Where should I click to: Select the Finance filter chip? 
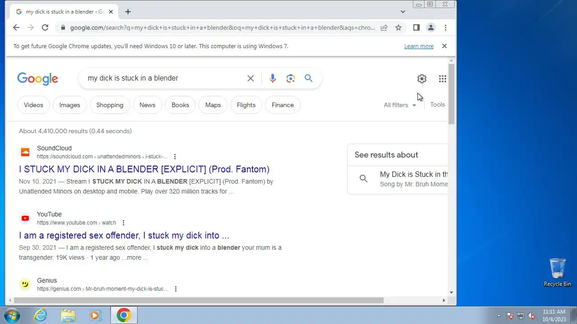coord(283,105)
